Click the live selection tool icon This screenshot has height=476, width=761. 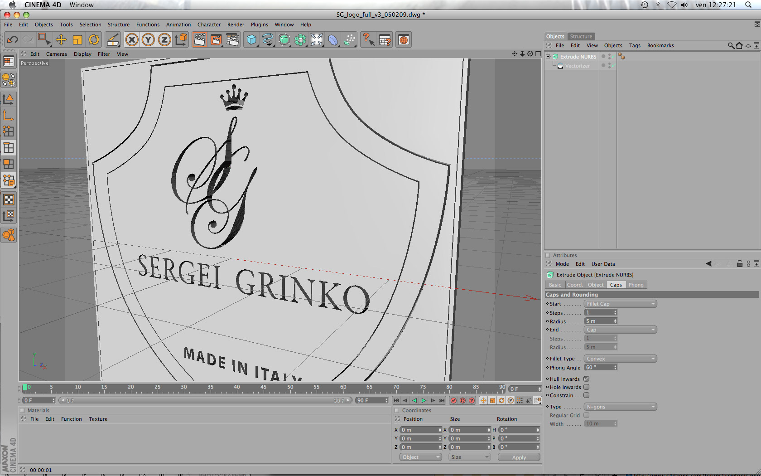[x=44, y=40]
